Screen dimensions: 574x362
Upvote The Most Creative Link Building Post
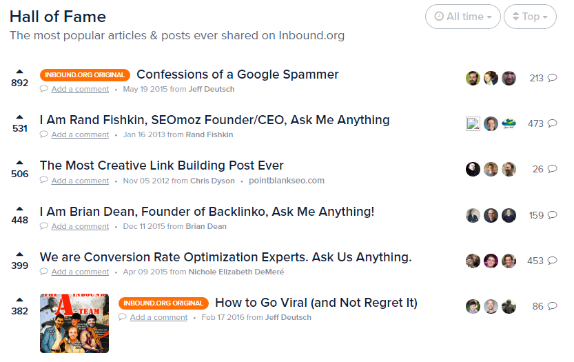(x=19, y=163)
